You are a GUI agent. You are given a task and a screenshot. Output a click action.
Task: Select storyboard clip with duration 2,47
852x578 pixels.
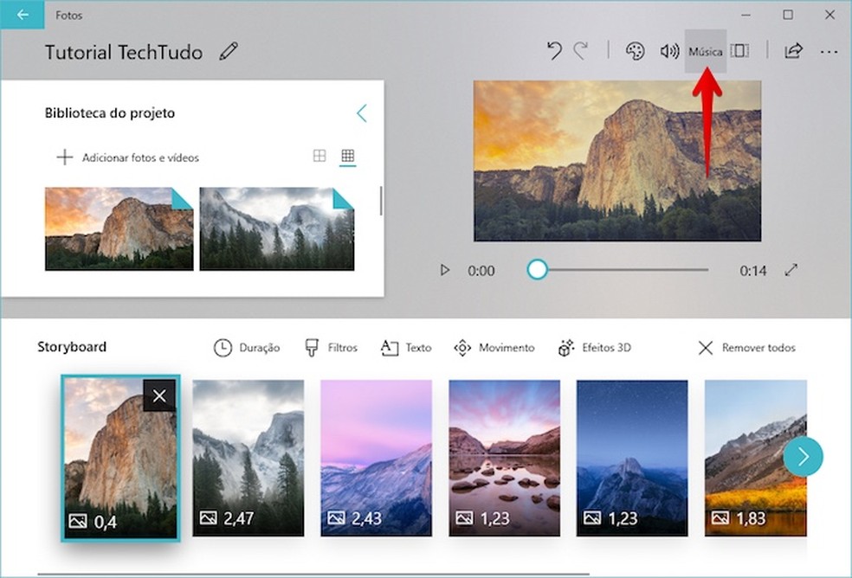click(x=248, y=458)
